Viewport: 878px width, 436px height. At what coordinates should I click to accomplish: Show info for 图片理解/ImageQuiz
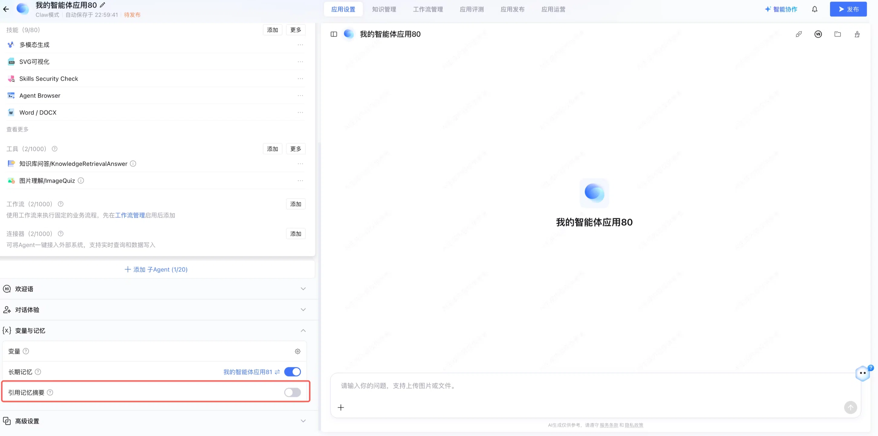(x=81, y=180)
